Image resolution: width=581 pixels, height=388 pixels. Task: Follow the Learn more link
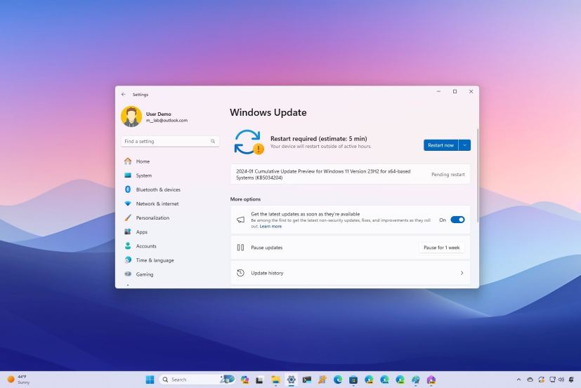pyautogui.click(x=270, y=226)
